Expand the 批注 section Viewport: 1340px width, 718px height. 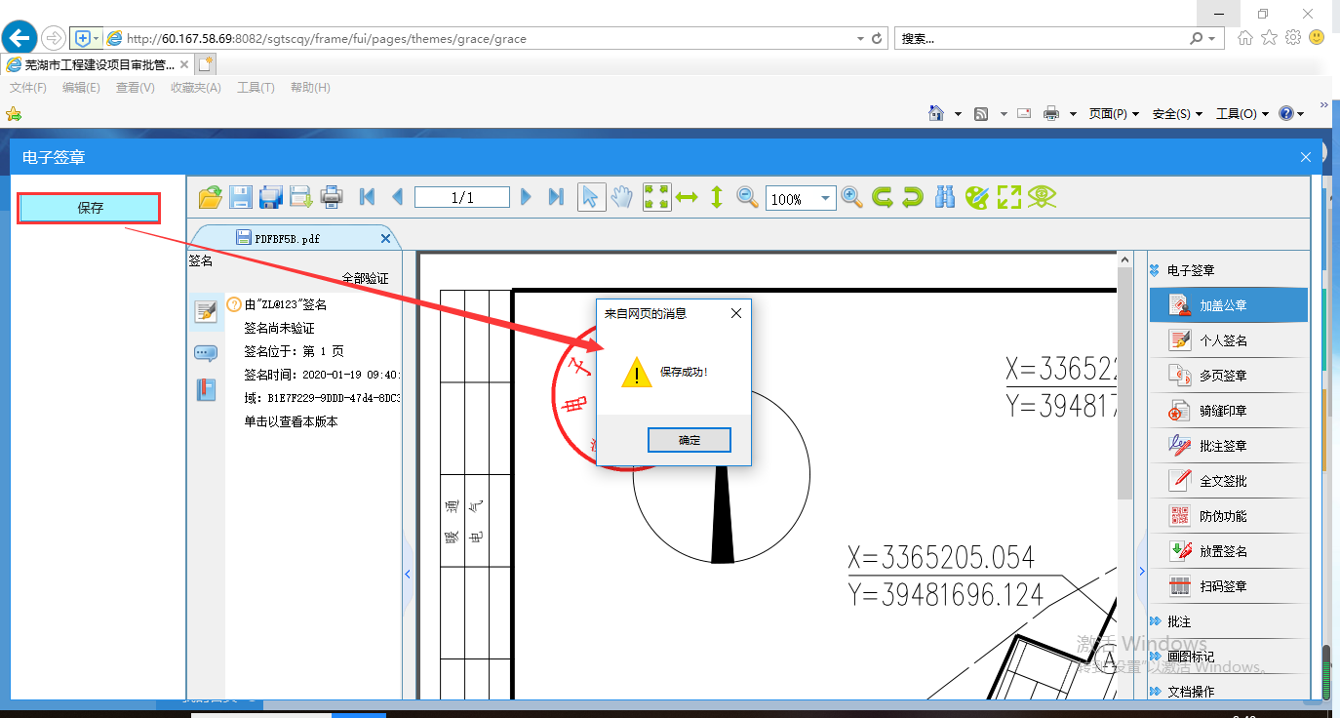pos(1178,621)
